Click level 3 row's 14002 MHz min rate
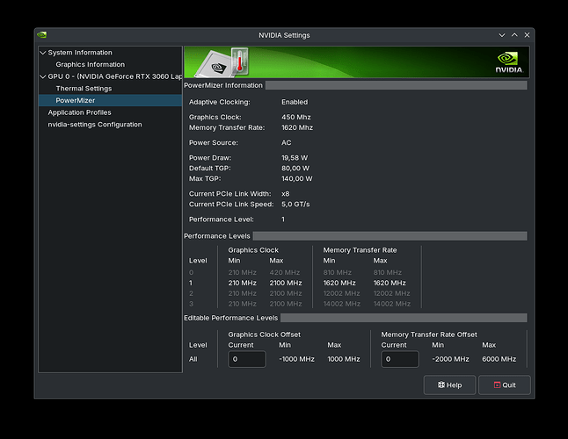 pos(342,304)
